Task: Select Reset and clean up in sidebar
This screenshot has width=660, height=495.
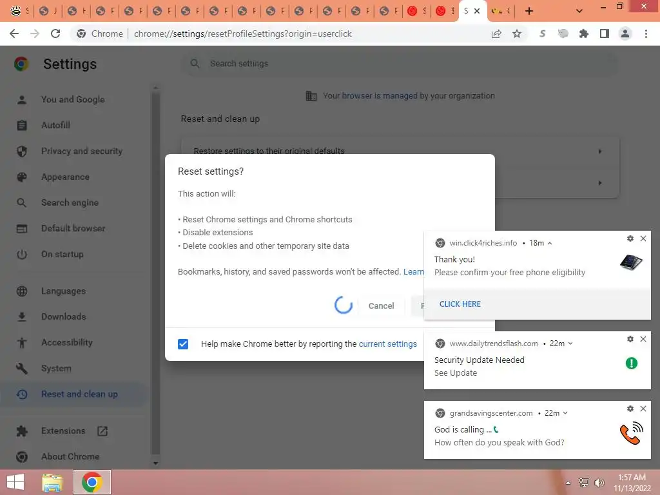Action: tap(72, 394)
